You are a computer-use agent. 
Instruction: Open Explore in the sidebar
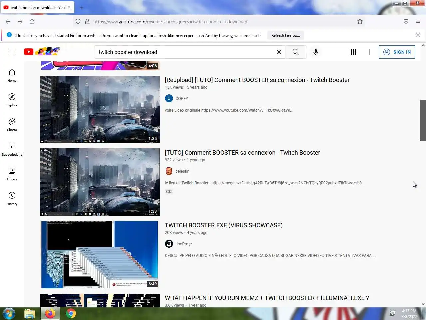point(12,100)
